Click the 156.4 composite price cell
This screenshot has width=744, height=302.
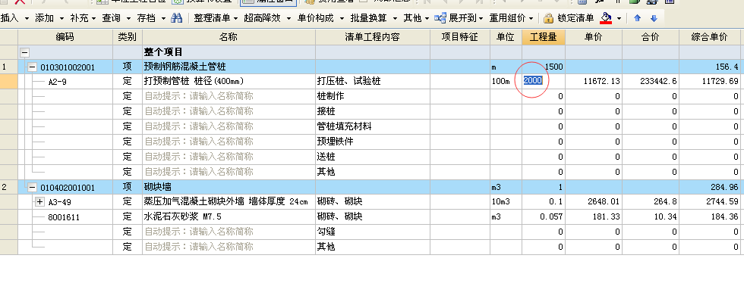click(709, 67)
